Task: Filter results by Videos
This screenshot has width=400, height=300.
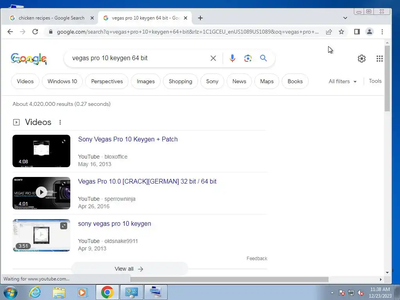Action: (x=25, y=81)
